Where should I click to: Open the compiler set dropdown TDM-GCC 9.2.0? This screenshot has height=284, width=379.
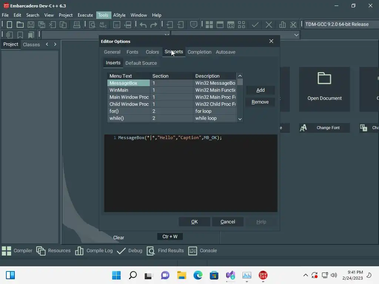coord(341,24)
